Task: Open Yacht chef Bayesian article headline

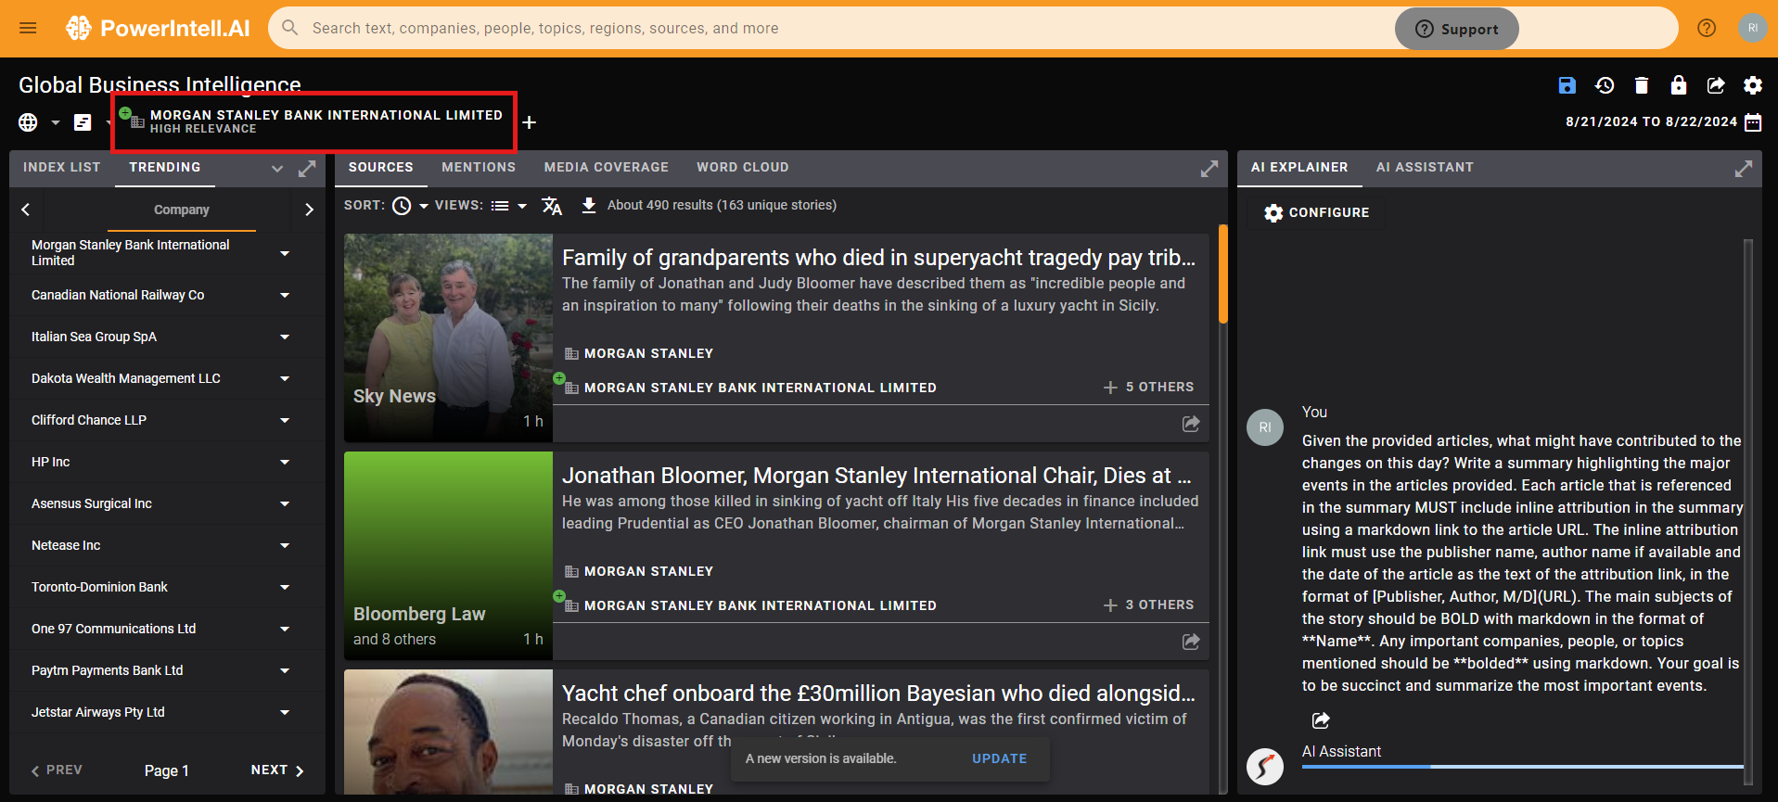Action: pos(878,694)
